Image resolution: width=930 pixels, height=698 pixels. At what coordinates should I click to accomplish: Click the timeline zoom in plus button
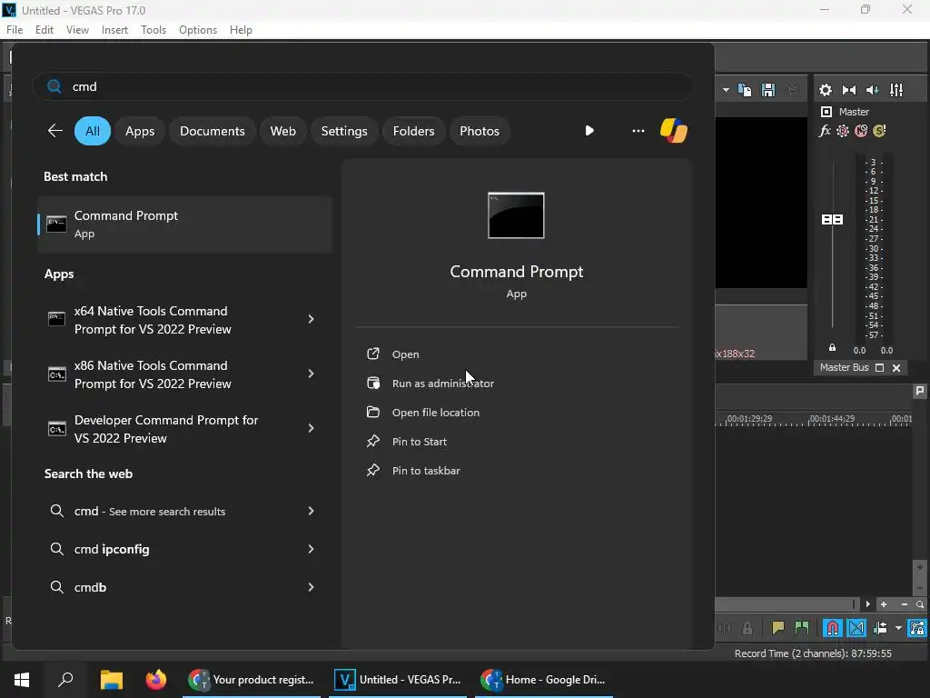pos(883,604)
